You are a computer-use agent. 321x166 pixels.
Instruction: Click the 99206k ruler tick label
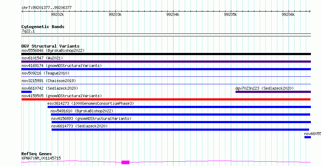(x=289, y=14)
